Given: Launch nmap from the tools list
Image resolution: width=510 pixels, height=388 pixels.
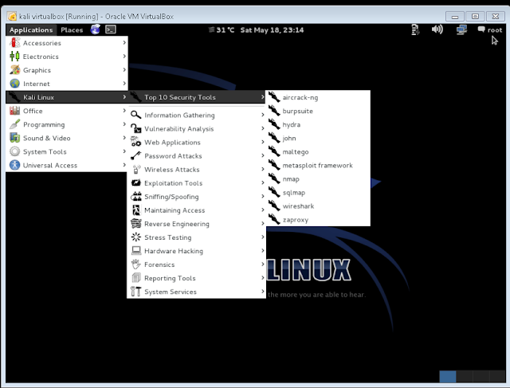Looking at the screenshot, I should [x=318, y=179].
